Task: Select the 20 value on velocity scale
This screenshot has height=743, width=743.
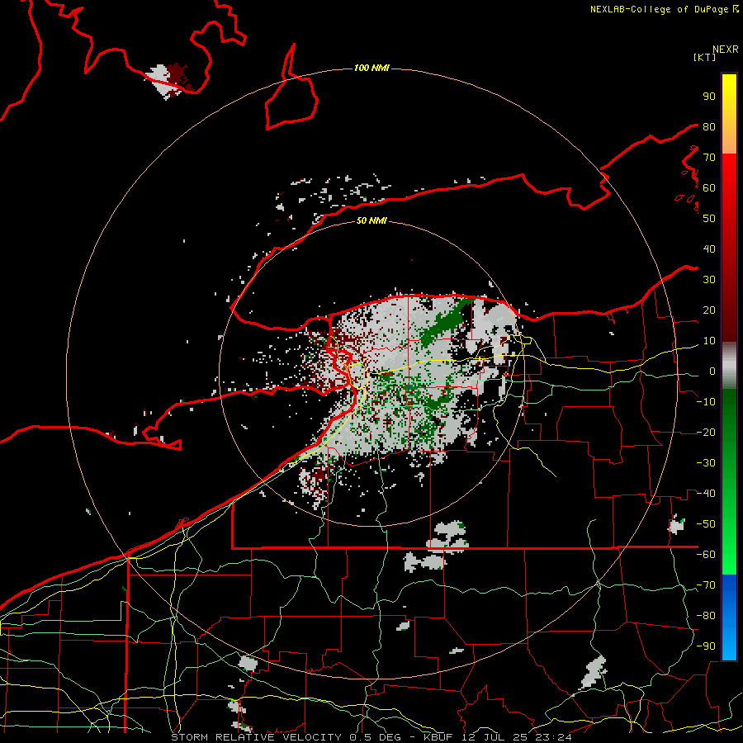Action: tap(709, 310)
